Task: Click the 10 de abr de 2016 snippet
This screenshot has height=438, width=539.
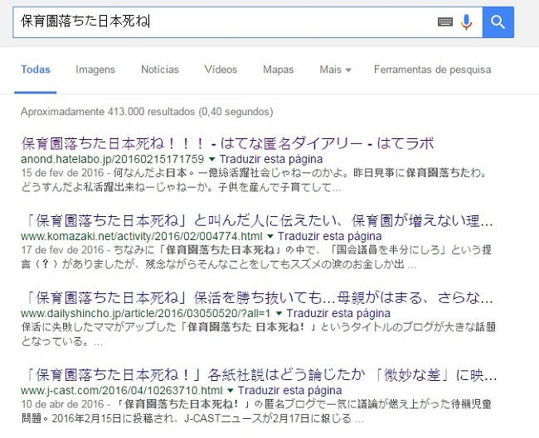Action: point(256,412)
